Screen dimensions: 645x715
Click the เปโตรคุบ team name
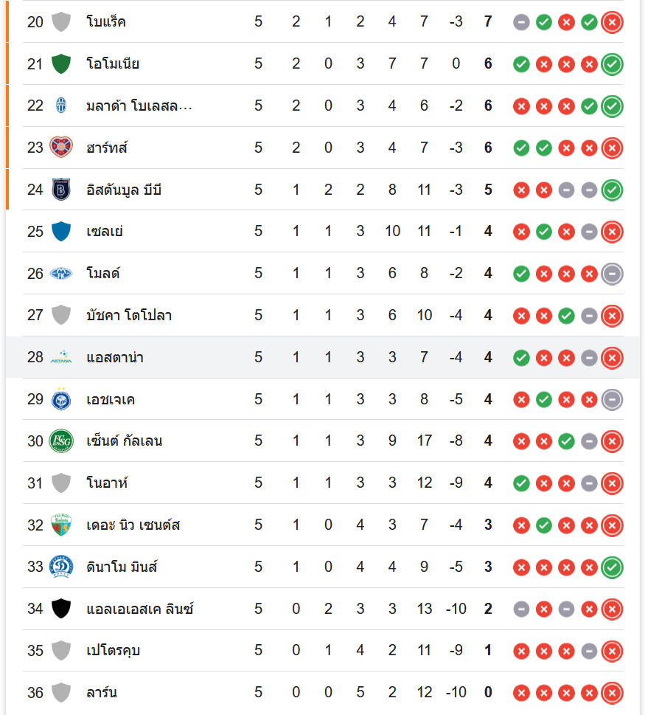[x=113, y=651]
